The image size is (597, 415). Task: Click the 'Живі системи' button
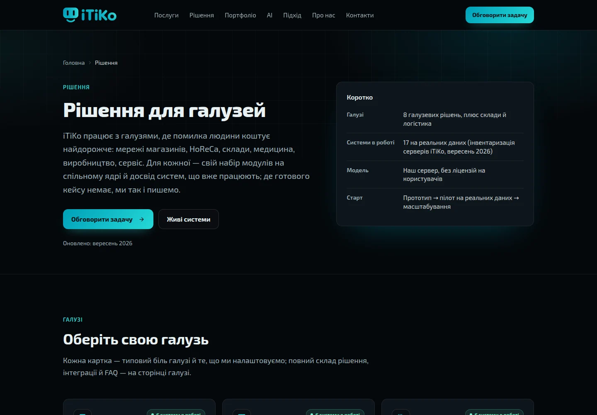(x=189, y=219)
